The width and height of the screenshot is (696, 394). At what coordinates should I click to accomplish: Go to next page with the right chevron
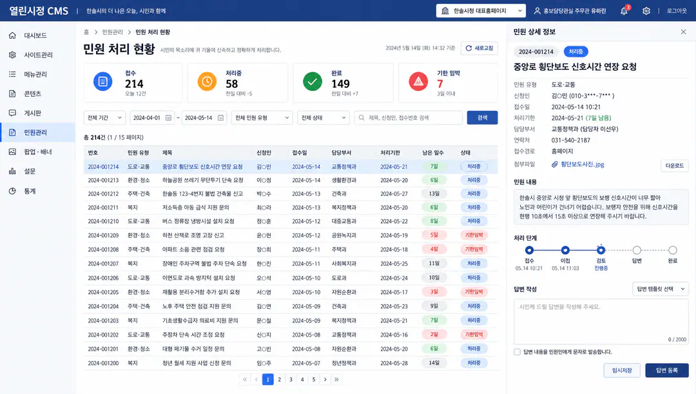click(325, 379)
